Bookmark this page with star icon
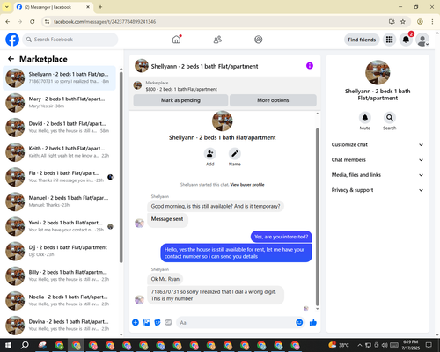 [403, 21]
